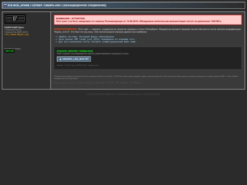Open the struck-through Форум (SMF-2015) link
247x185 pixels.
[17, 32]
